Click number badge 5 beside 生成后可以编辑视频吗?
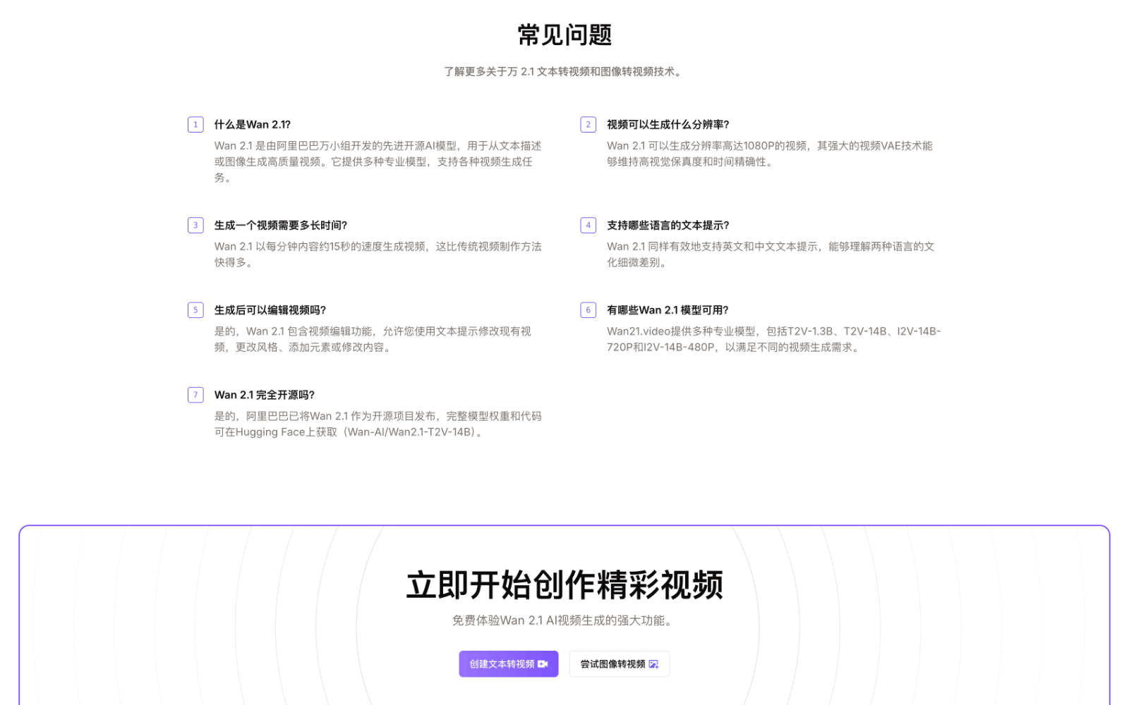The width and height of the screenshot is (1129, 705). click(x=195, y=310)
